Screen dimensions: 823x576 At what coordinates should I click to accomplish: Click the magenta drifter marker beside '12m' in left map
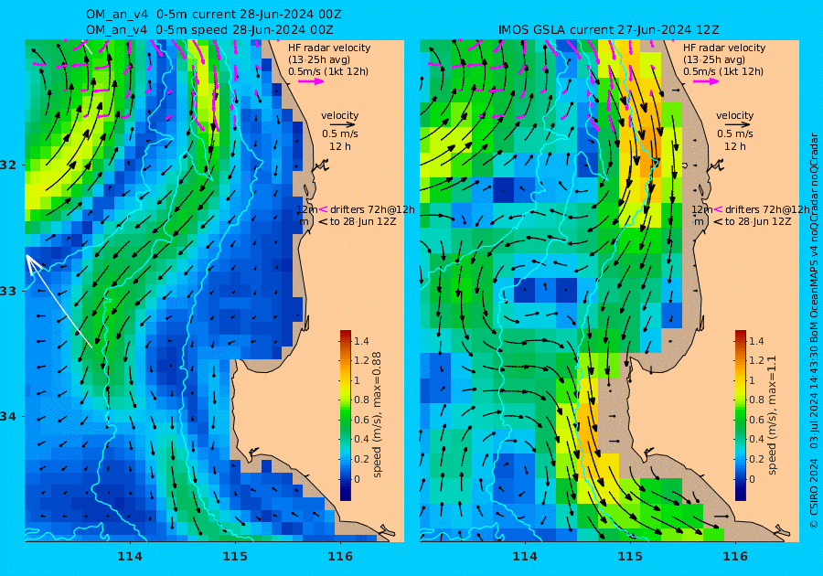323,210
